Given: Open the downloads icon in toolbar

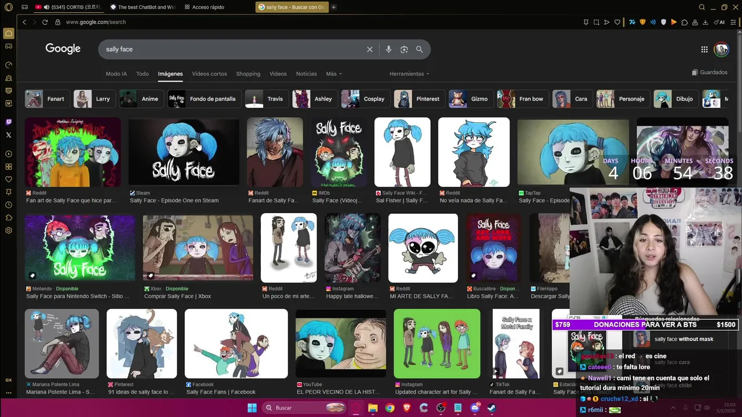Looking at the screenshot, I should (x=705, y=22).
